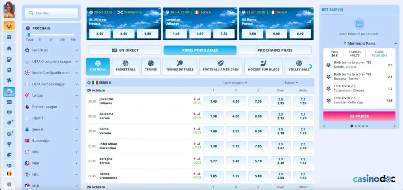Select the soccer ball sports icon in sidebar
This screenshot has height=190, width=403.
point(9,92)
